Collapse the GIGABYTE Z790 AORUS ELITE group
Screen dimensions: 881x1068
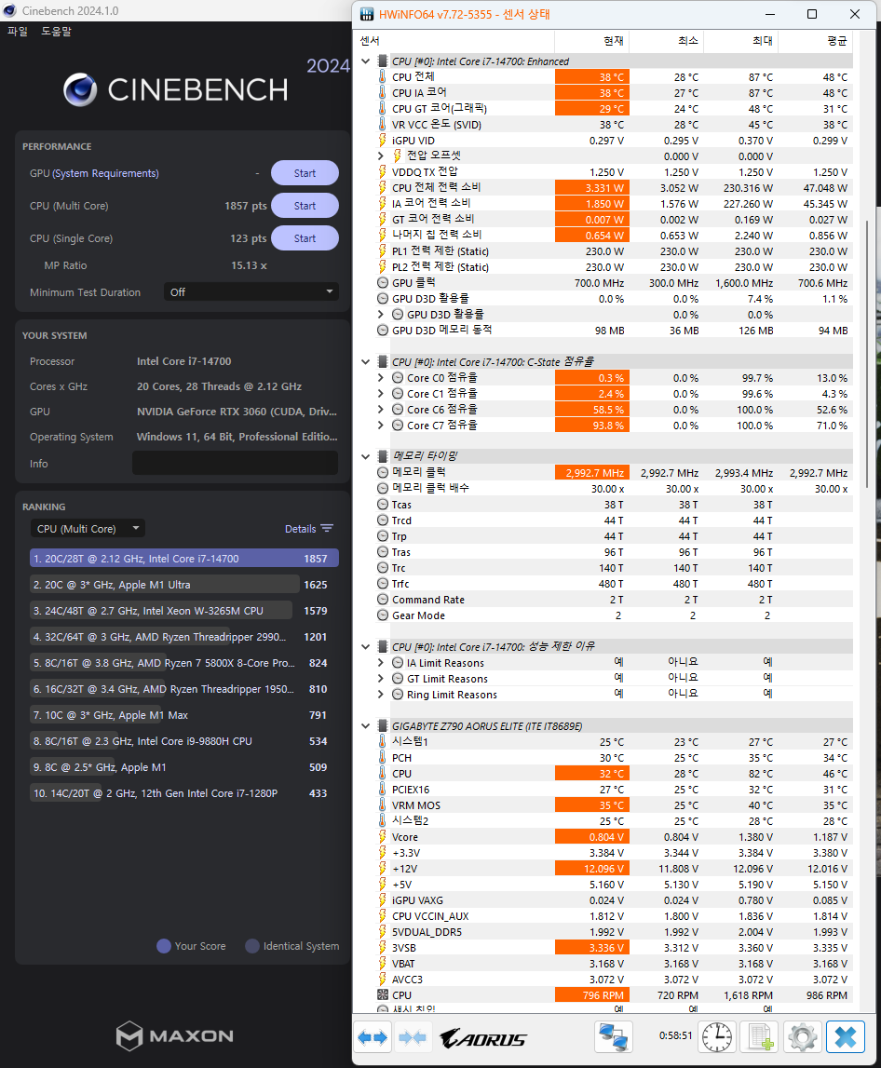pos(365,725)
